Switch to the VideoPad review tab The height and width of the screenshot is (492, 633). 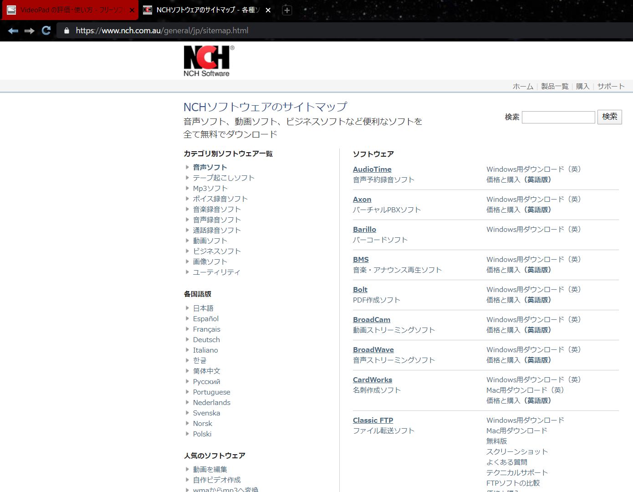pos(69,10)
